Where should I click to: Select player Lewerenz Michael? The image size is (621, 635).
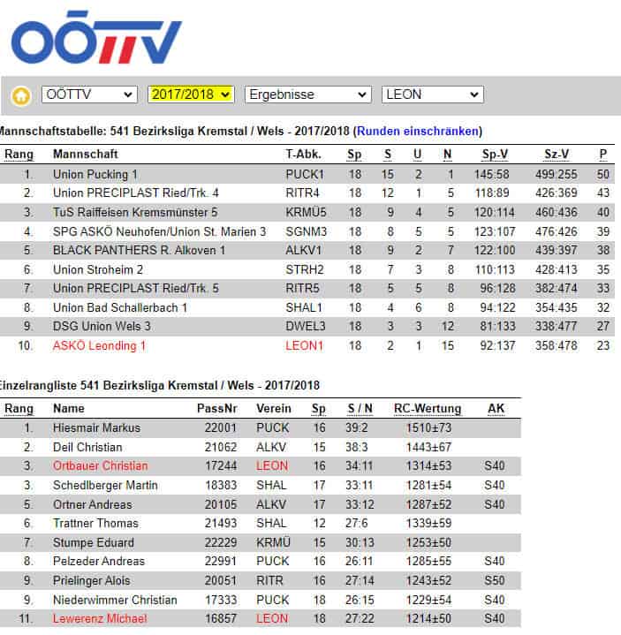100,619
